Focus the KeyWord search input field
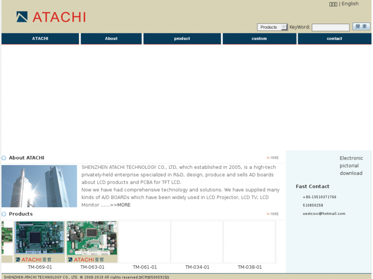The width and height of the screenshot is (373, 279). point(330,27)
